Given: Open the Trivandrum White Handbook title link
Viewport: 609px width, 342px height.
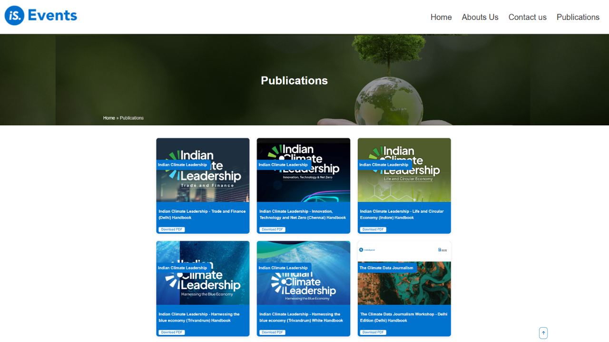Looking at the screenshot, I should tap(301, 317).
